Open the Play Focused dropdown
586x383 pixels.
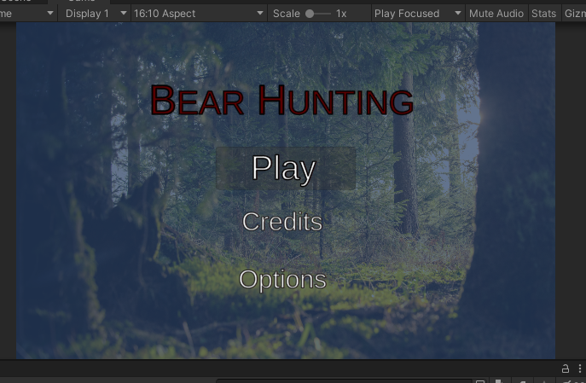(x=418, y=14)
